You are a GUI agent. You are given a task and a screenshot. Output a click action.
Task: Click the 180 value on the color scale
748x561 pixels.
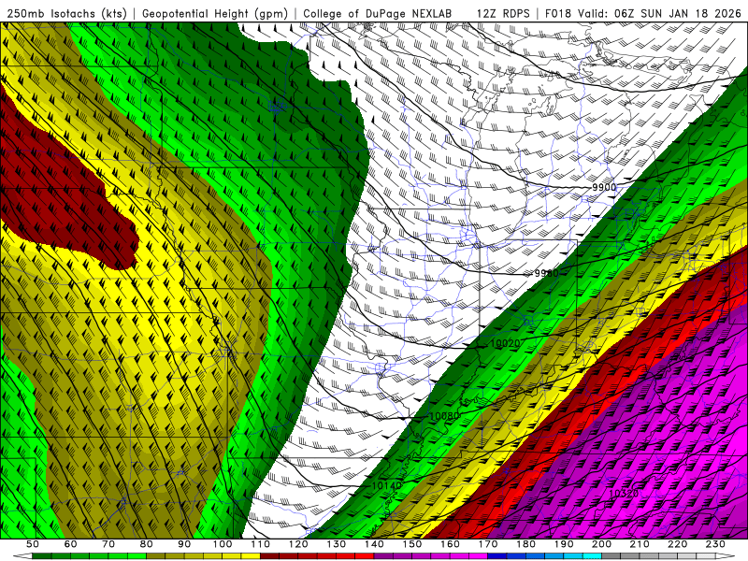pos(525,544)
